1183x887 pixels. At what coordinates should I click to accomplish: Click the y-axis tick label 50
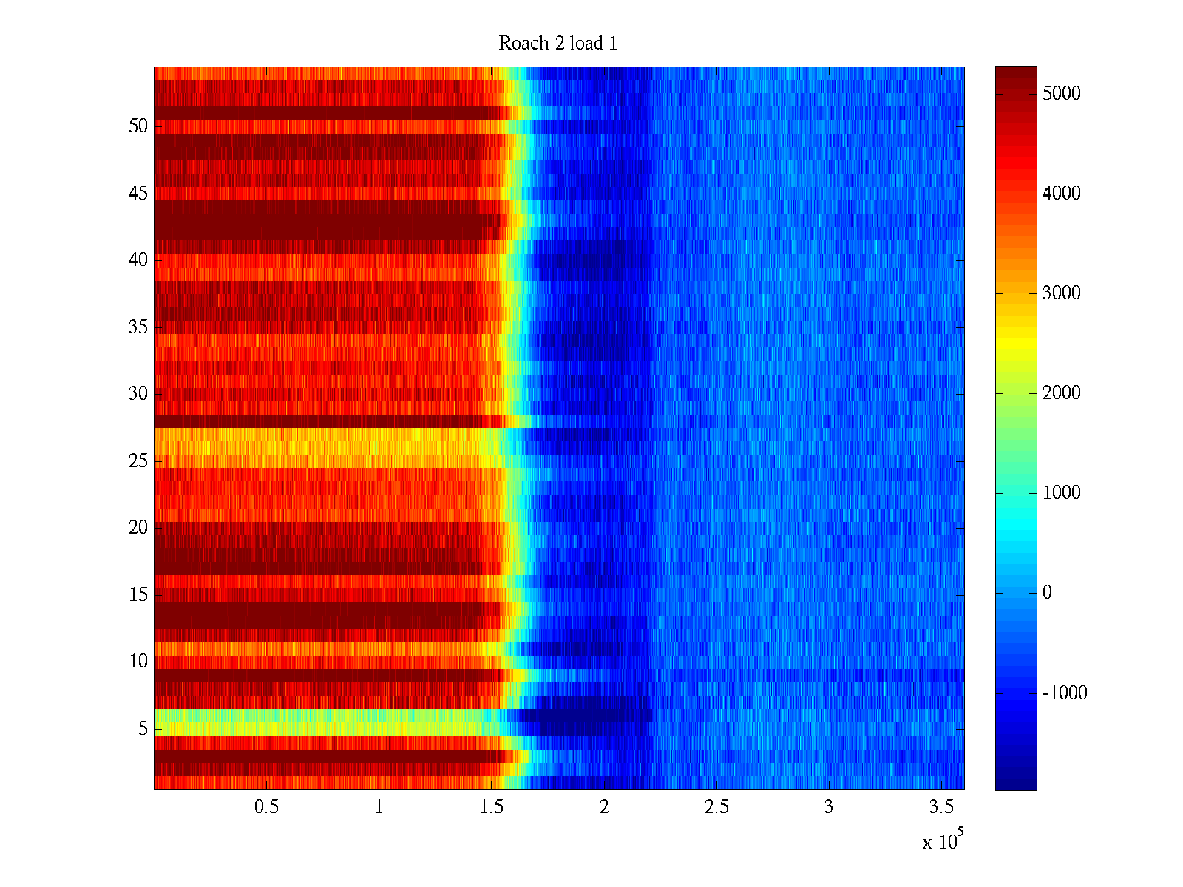[x=138, y=126]
